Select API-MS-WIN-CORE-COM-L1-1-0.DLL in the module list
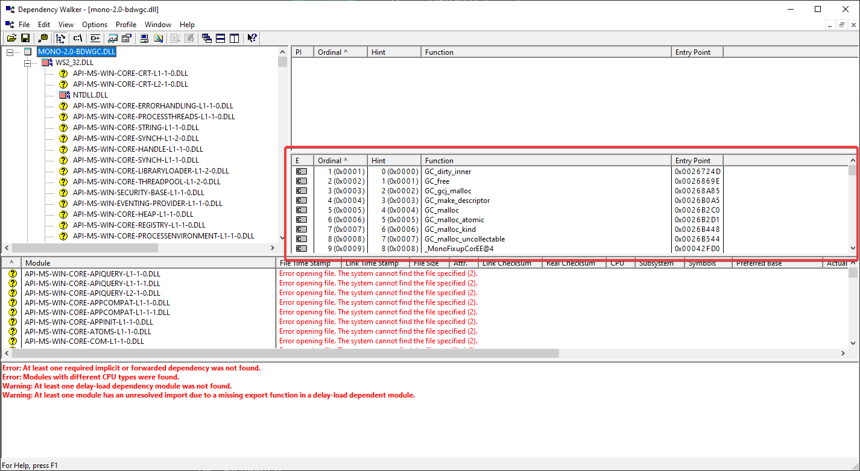Viewport: 860px width, 471px height. coord(84,341)
